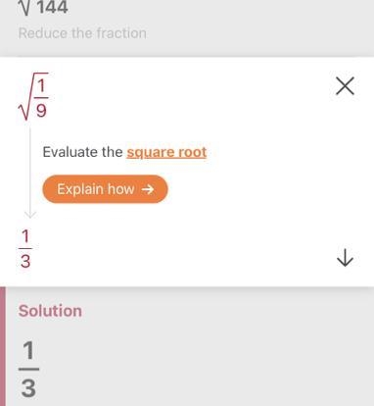The image size is (374, 406).
Task: Tap the partially visible 144 expression at the top
Action: [x=44, y=8]
